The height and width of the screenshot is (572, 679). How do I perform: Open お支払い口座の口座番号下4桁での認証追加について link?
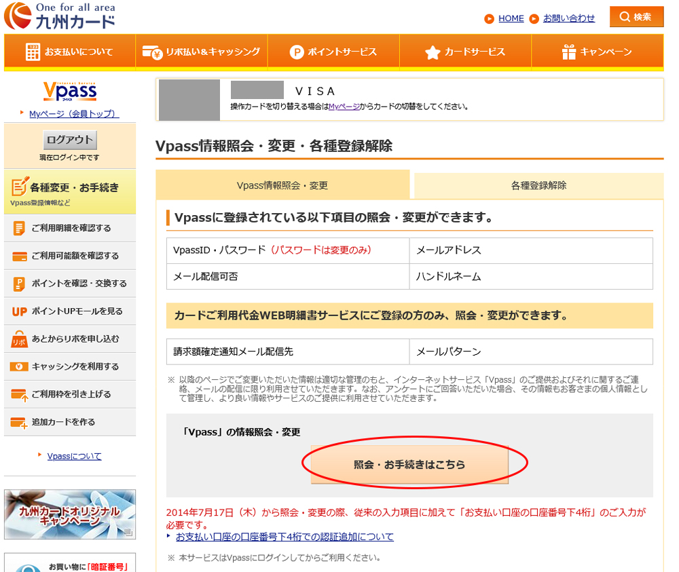[285, 537]
